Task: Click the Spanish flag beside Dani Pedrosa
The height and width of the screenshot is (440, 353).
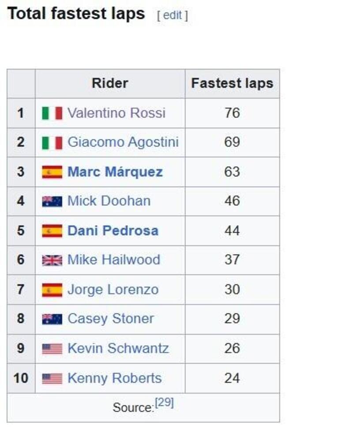Action: pos(52,231)
